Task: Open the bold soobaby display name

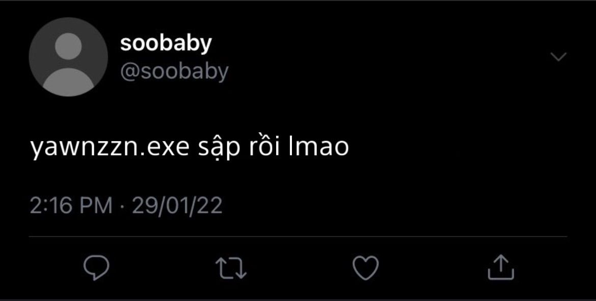Action: pyautogui.click(x=166, y=43)
